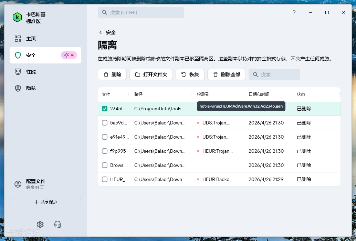Screen dimensions: 356x241
Task: Click the 配置文件 profile entry
Action: tap(45, 184)
